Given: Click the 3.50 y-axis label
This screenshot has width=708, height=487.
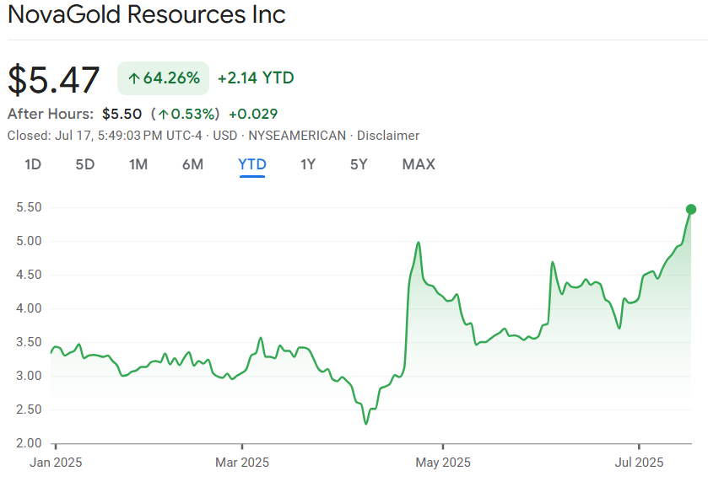Looking at the screenshot, I should tap(29, 342).
